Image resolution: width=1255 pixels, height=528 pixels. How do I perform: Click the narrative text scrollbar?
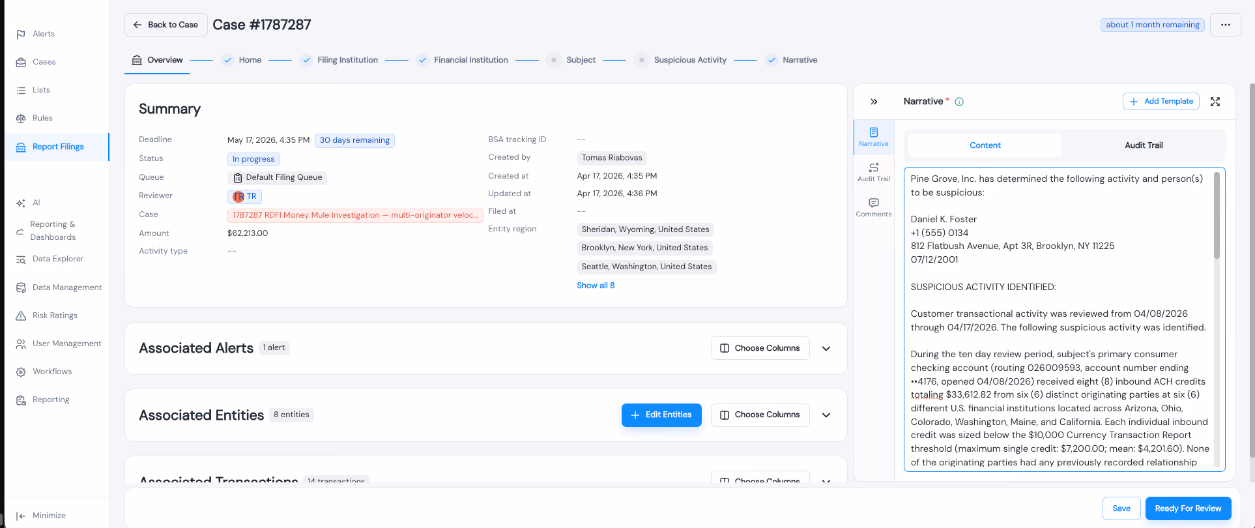click(x=1217, y=215)
